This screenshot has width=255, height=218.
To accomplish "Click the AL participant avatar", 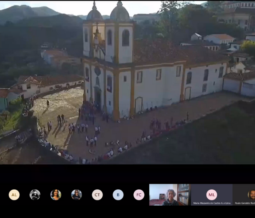I will [14, 195].
